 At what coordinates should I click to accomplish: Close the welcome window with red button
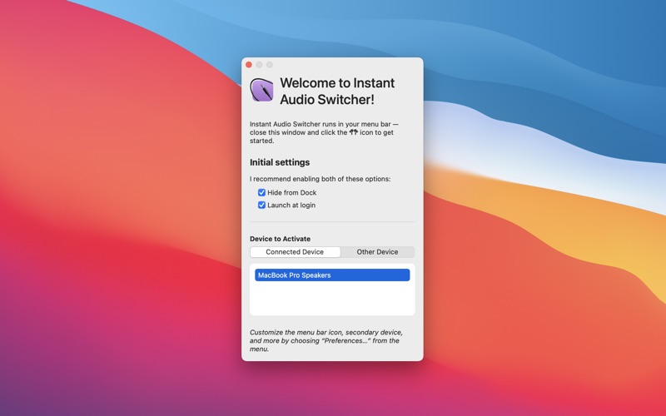[249, 65]
